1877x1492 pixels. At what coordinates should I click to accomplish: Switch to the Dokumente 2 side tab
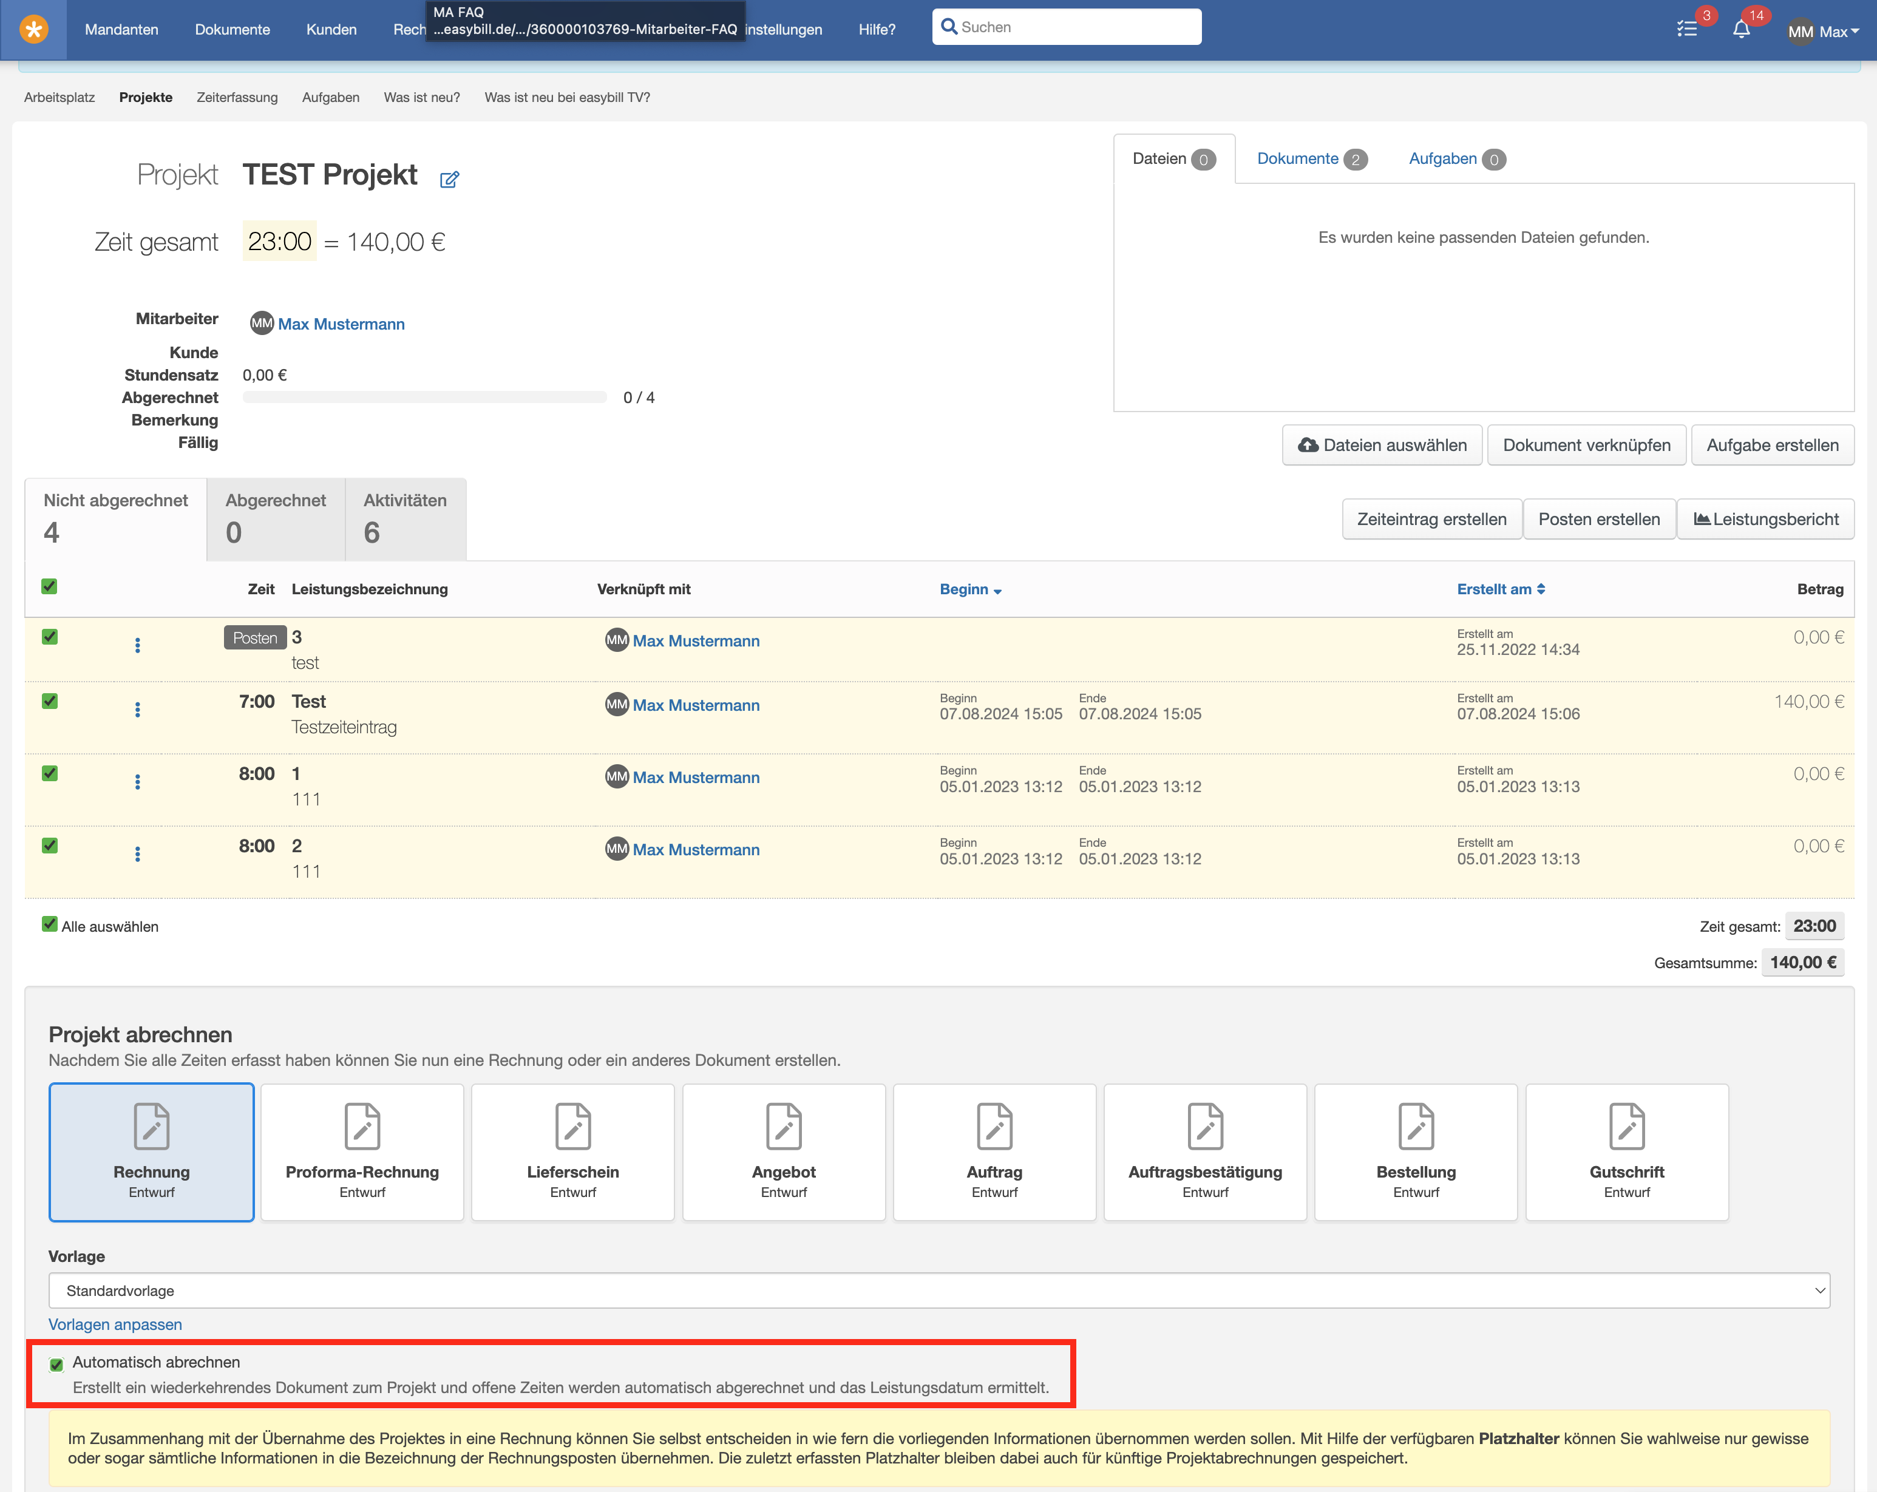[x=1312, y=158]
